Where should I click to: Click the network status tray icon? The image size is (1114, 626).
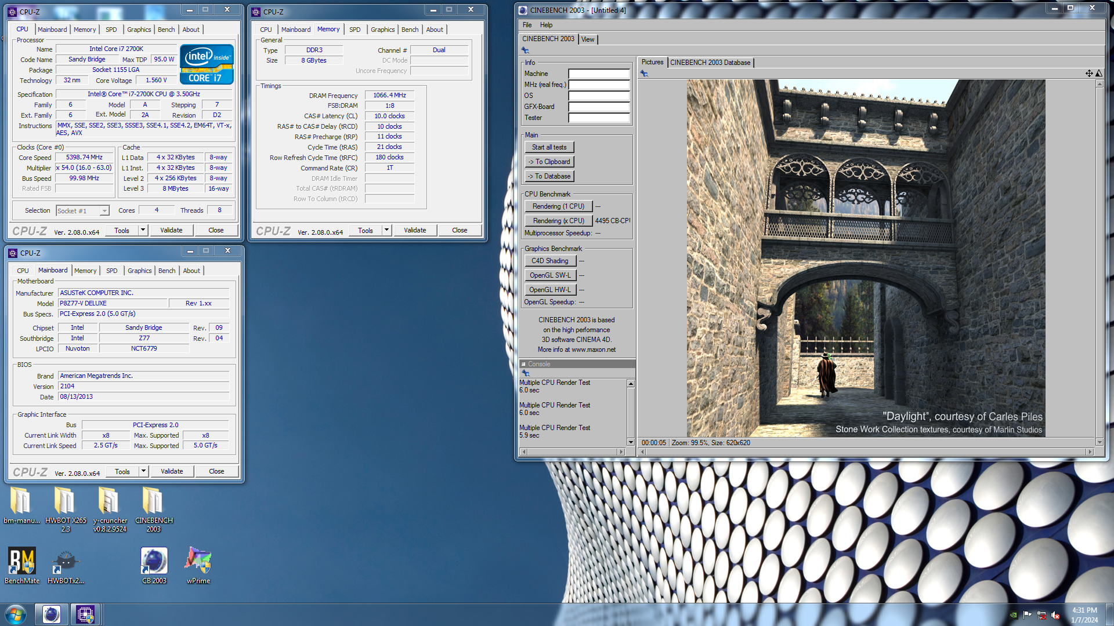pos(1041,615)
